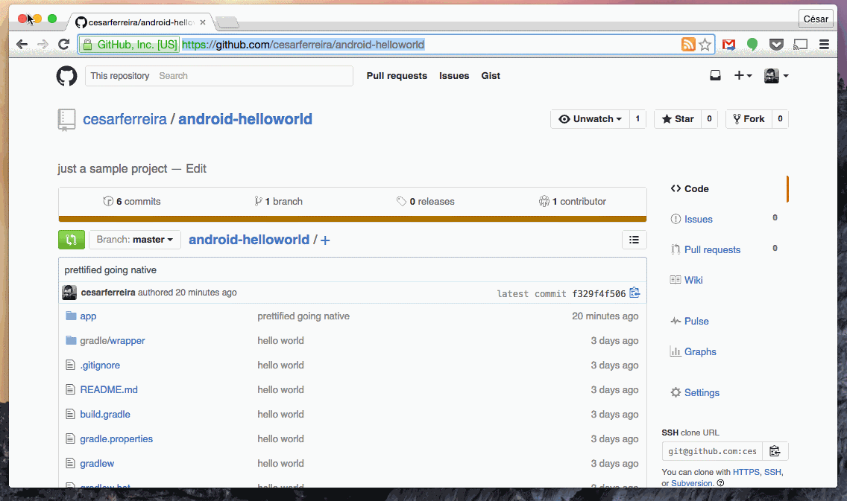View the 1 branch list

[x=279, y=201]
